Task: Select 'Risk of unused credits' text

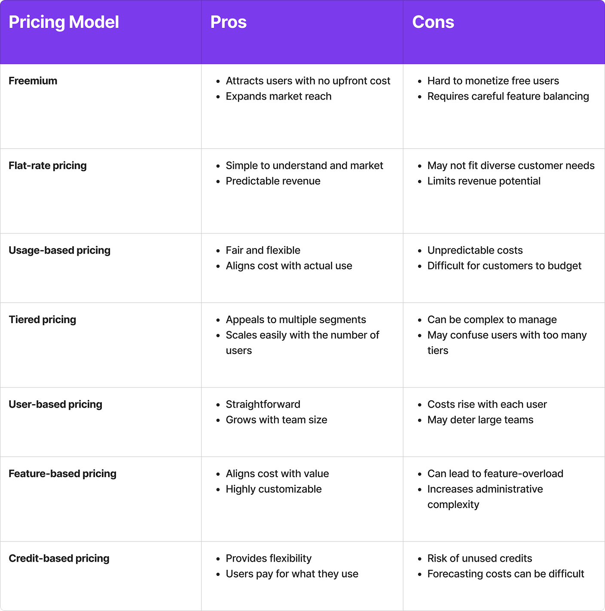Action: [480, 558]
